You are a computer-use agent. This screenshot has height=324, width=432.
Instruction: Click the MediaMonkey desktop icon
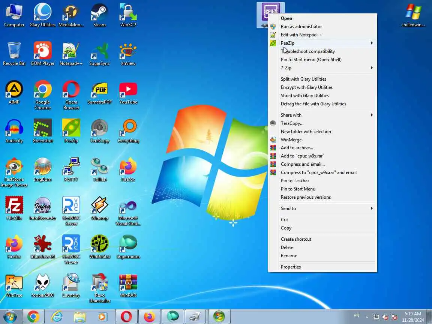pos(71,15)
